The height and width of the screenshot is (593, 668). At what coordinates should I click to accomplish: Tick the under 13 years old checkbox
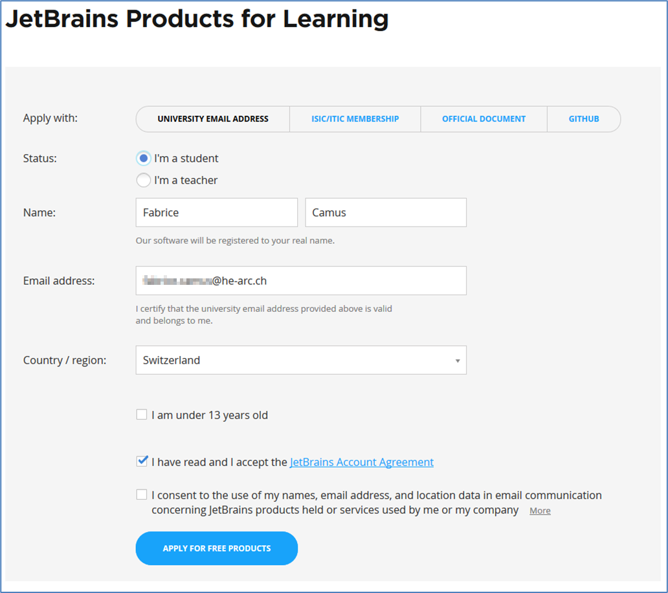(142, 414)
